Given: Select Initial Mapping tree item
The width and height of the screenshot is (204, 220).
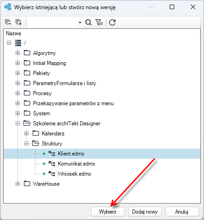Looking at the screenshot, I should tap(50, 63).
